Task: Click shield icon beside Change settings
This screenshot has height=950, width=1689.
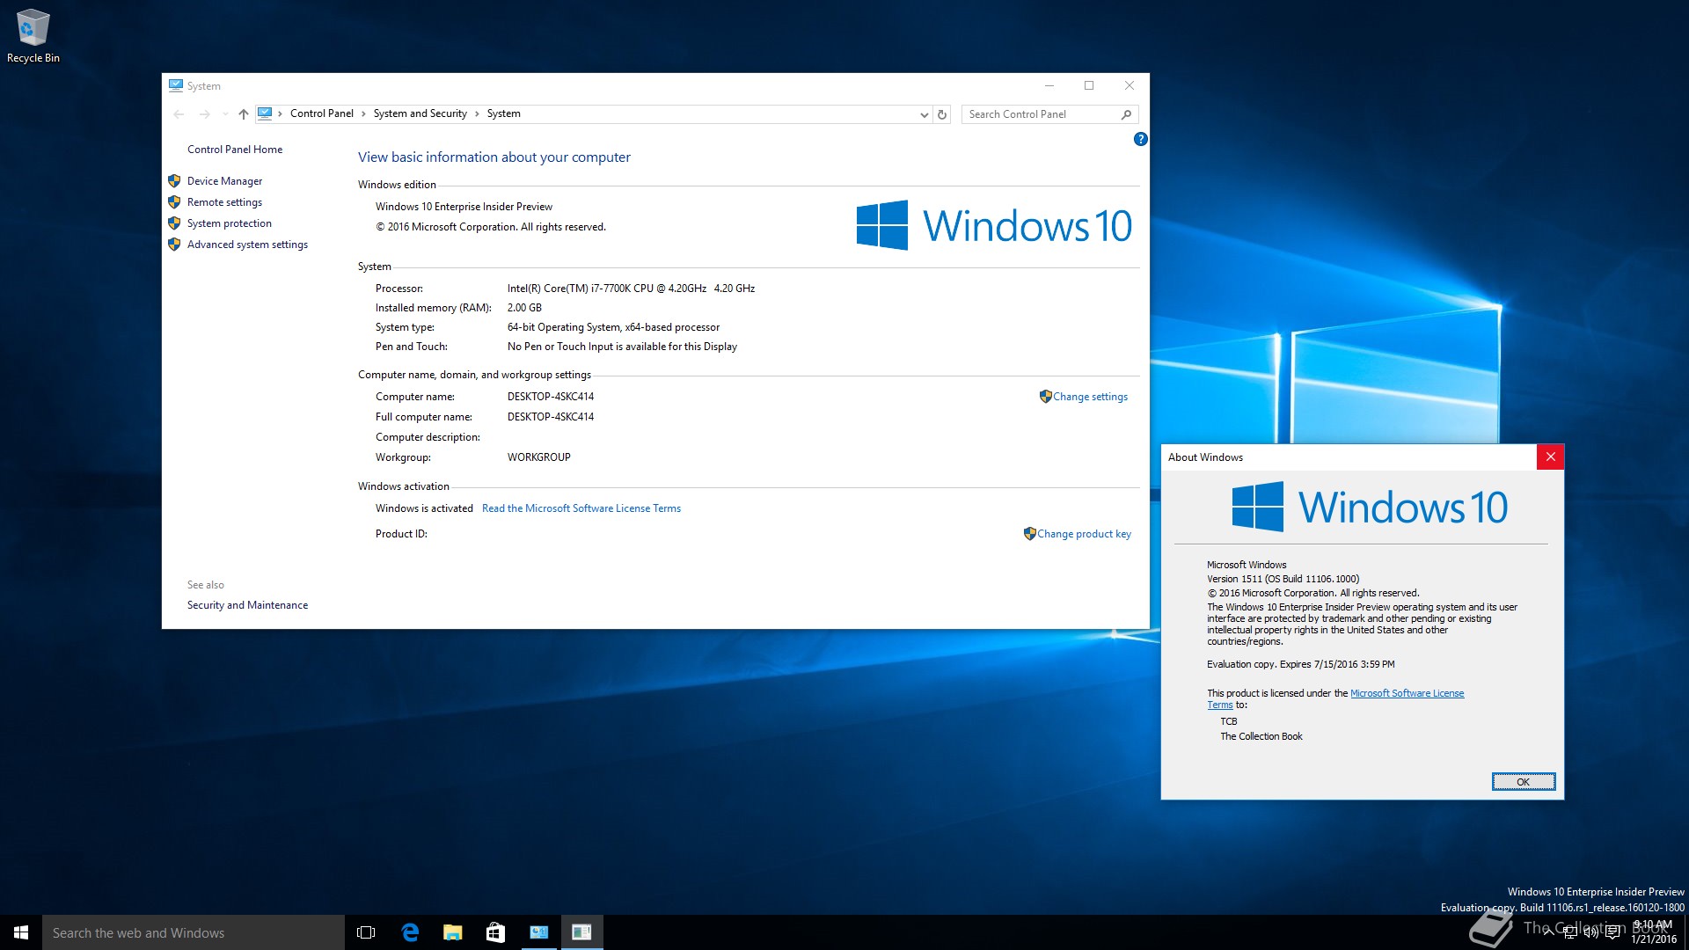Action: pos(1045,397)
